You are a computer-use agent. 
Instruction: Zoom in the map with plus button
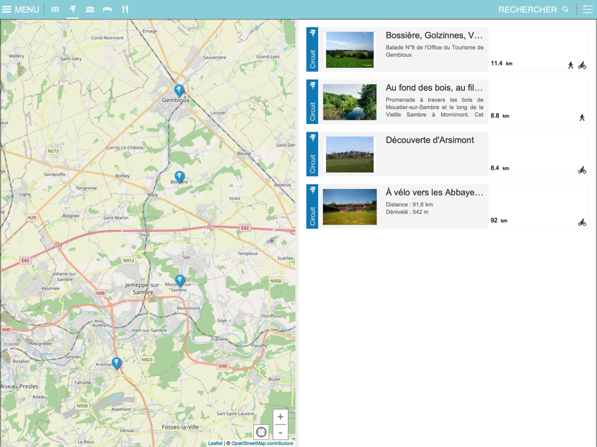[x=280, y=417]
